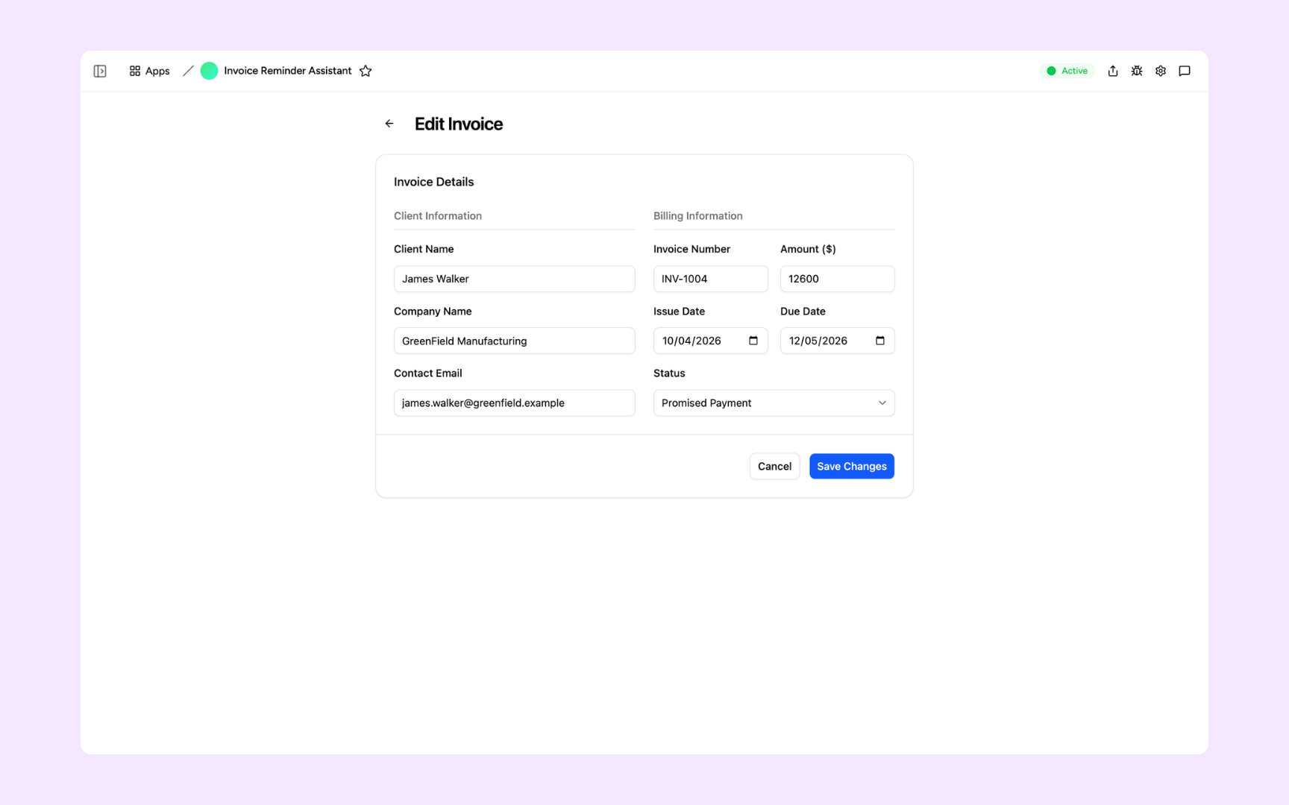The image size is (1289, 805).
Task: Open the Apps grid icon
Action: [x=135, y=71]
